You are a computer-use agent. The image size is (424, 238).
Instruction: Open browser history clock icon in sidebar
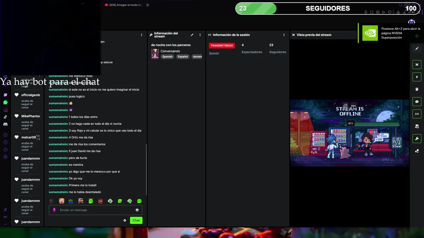[x=5, y=142]
